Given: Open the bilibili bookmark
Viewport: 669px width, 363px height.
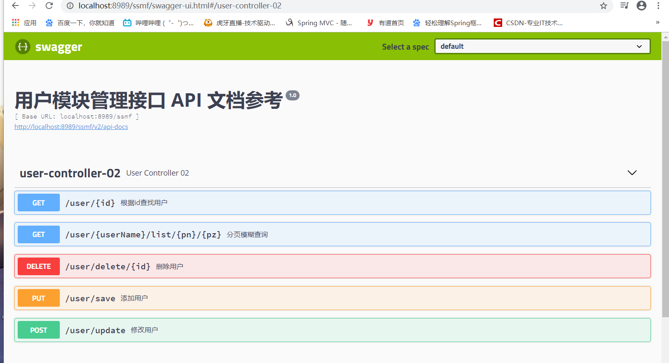Looking at the screenshot, I should click(x=158, y=23).
